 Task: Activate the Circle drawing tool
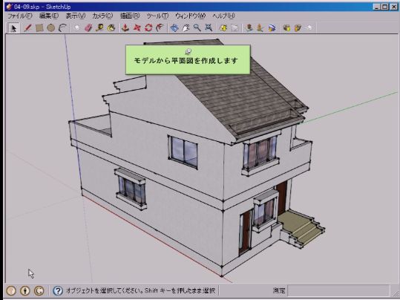pyautogui.click(x=50, y=27)
